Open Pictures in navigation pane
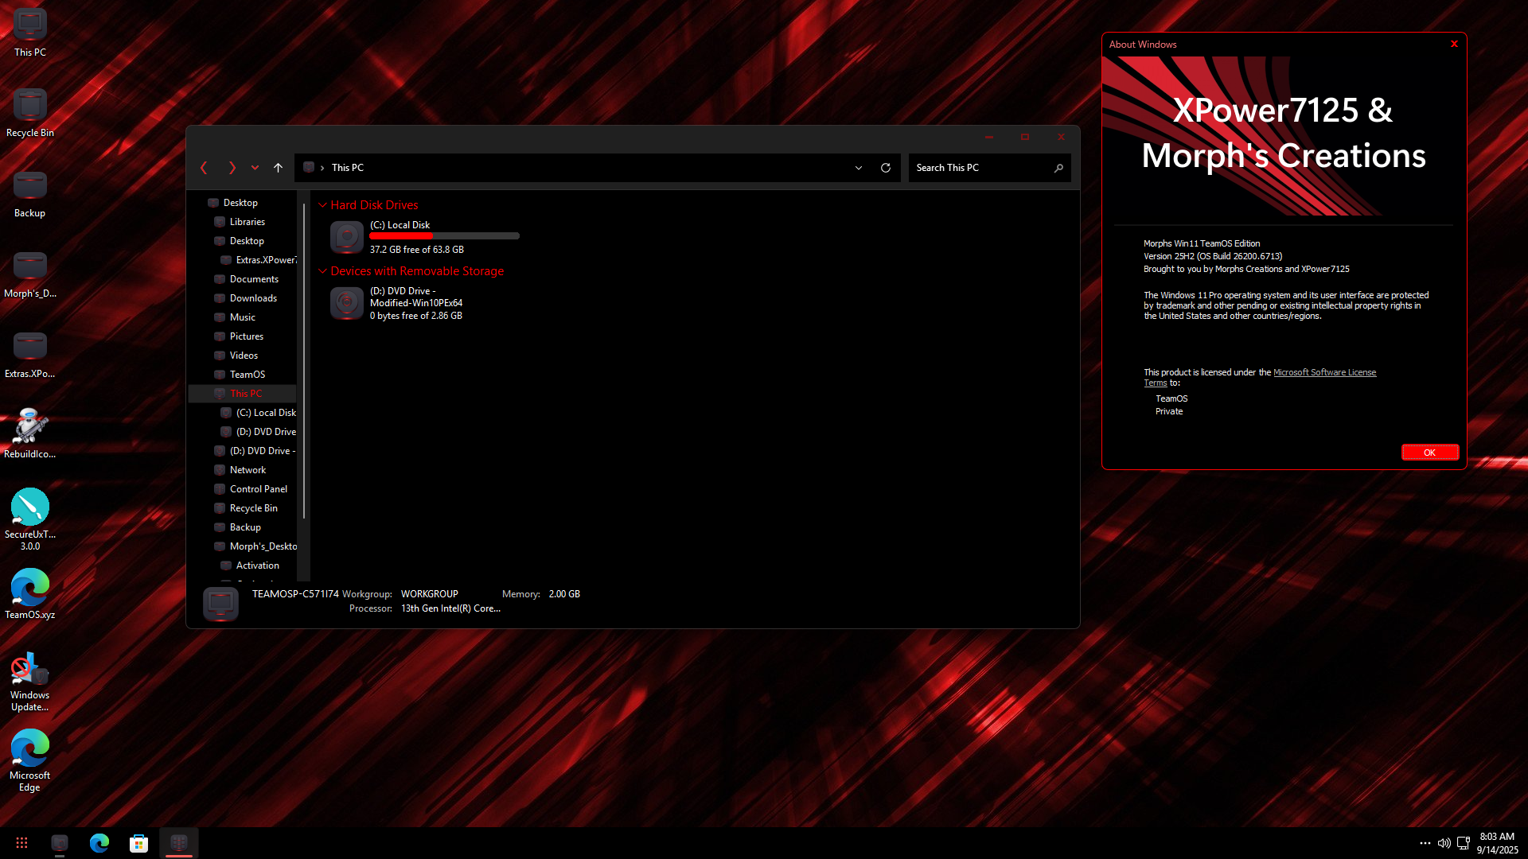The image size is (1528, 859). click(246, 336)
